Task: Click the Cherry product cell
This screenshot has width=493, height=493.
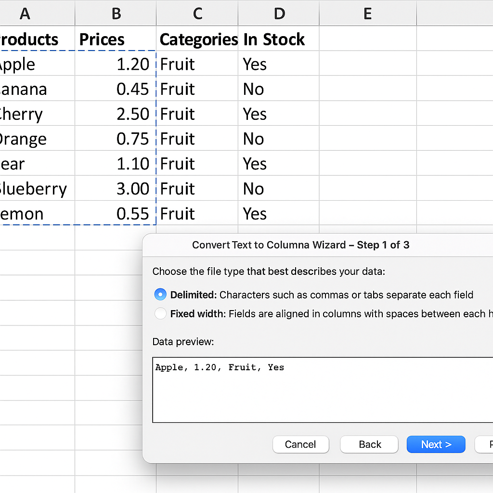Action: click(29, 114)
